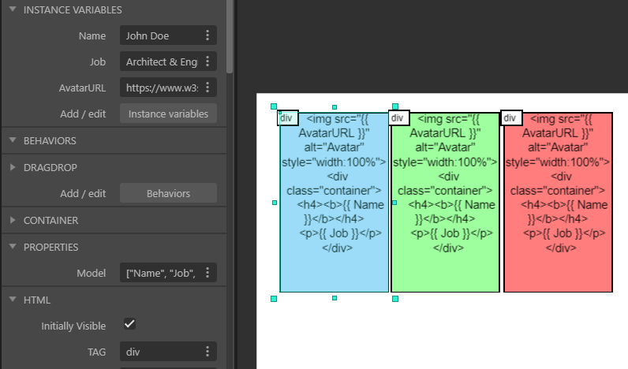Open the three-dot menu for AvatarURL field
The image size is (628, 369).
pyautogui.click(x=207, y=88)
